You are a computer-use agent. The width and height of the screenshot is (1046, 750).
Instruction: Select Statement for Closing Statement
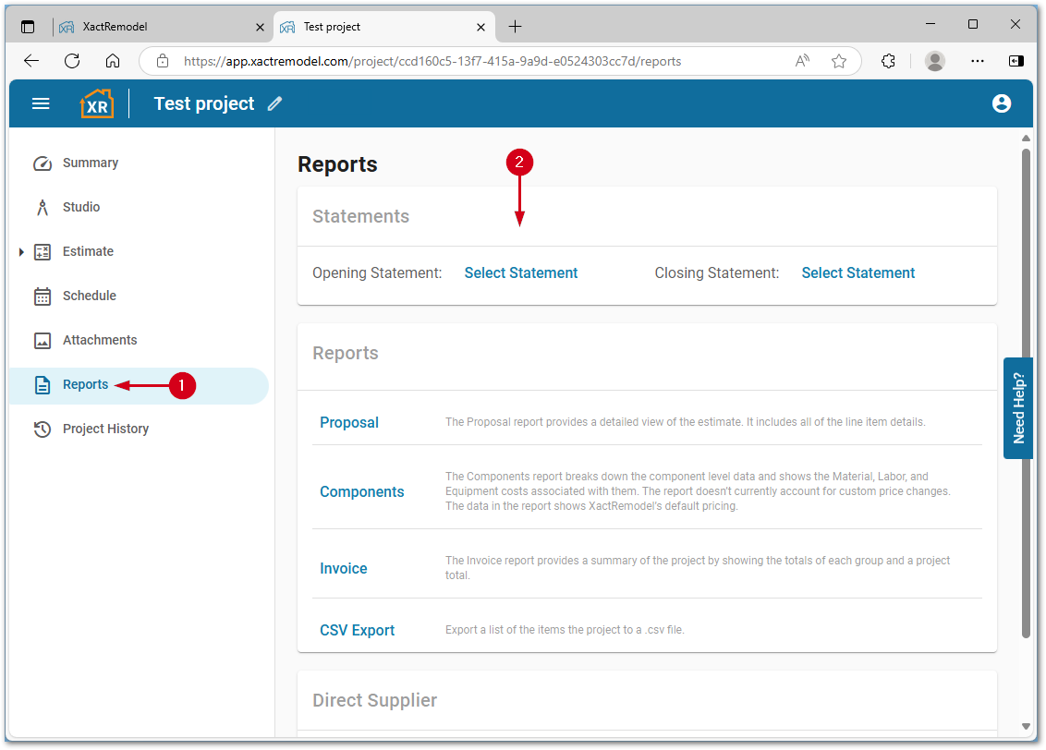point(857,273)
